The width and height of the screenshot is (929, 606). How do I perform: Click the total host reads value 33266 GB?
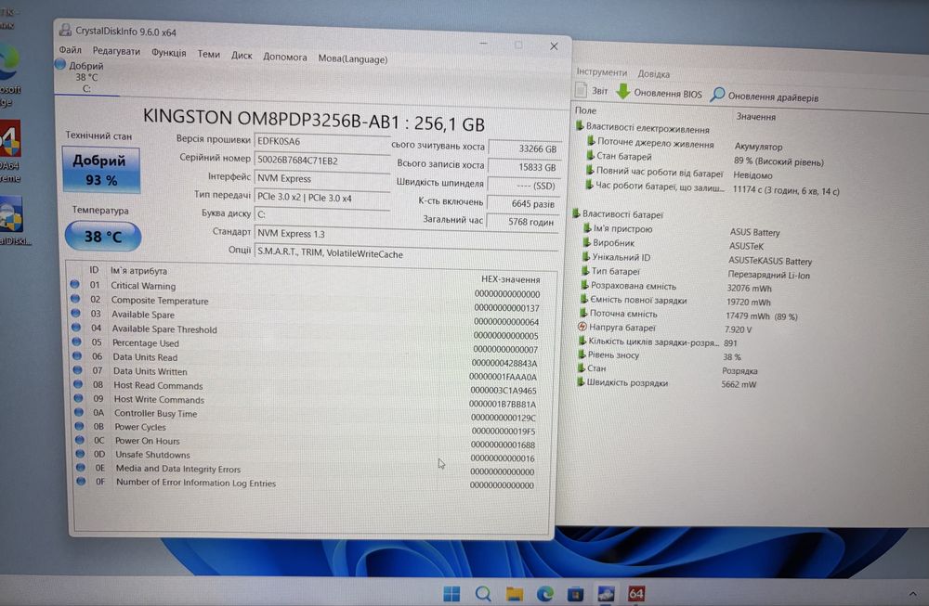click(524, 148)
